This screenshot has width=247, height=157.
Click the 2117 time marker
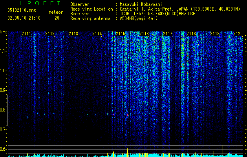[x=168, y=34]
